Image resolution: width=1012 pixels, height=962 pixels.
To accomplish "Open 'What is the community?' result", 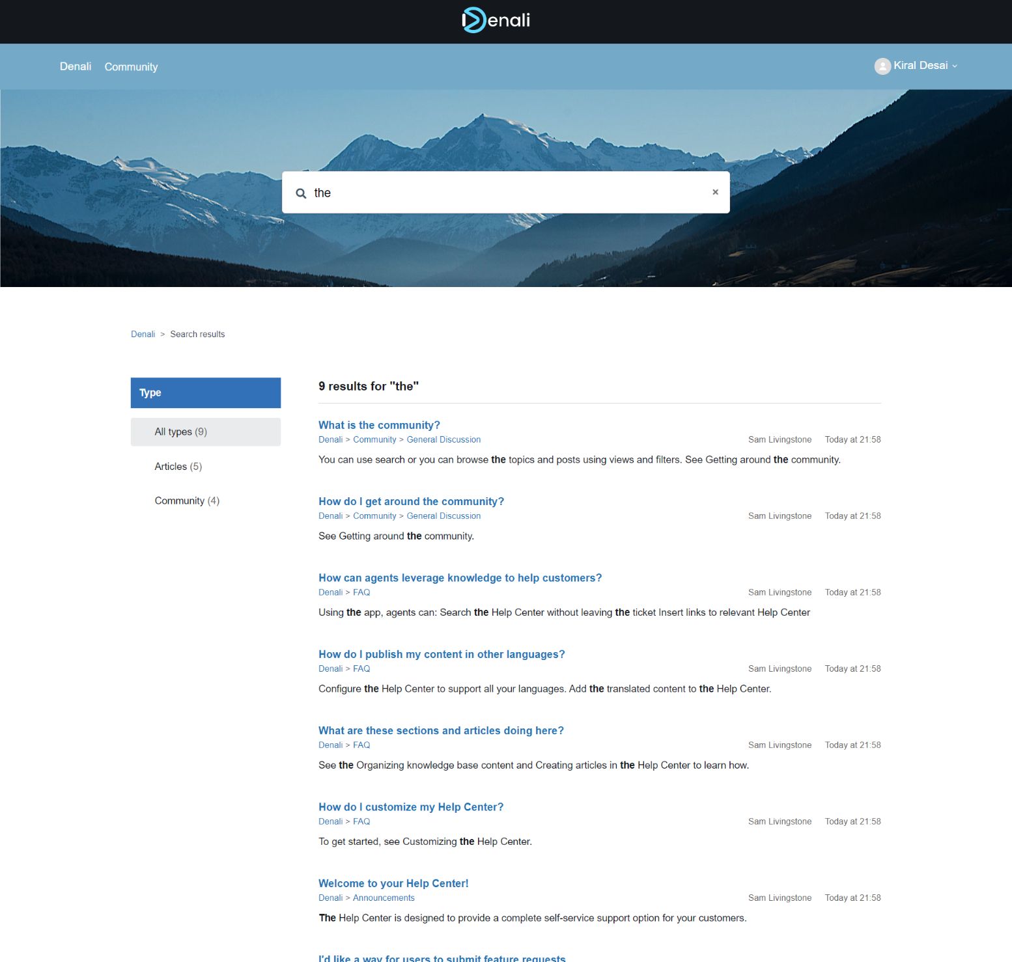I will pos(379,425).
